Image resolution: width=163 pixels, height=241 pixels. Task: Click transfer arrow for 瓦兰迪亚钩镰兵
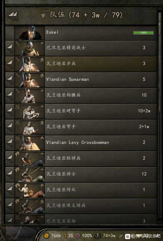(x=10, y=96)
